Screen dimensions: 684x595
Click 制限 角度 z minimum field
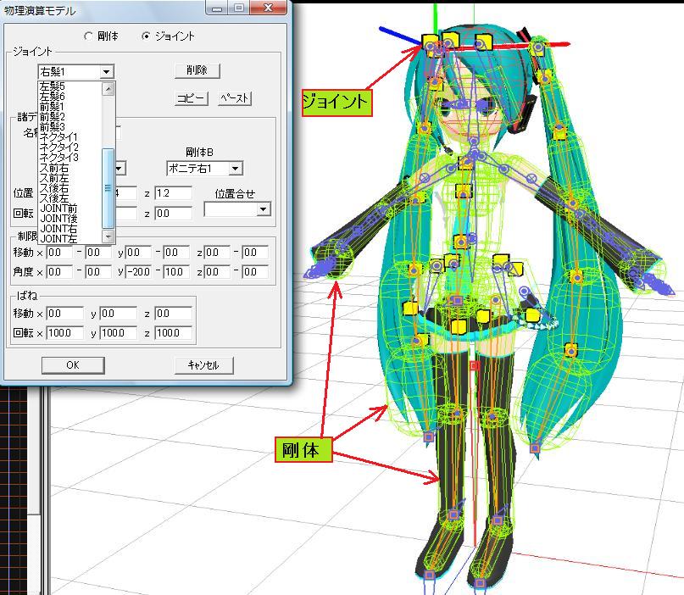point(217,272)
